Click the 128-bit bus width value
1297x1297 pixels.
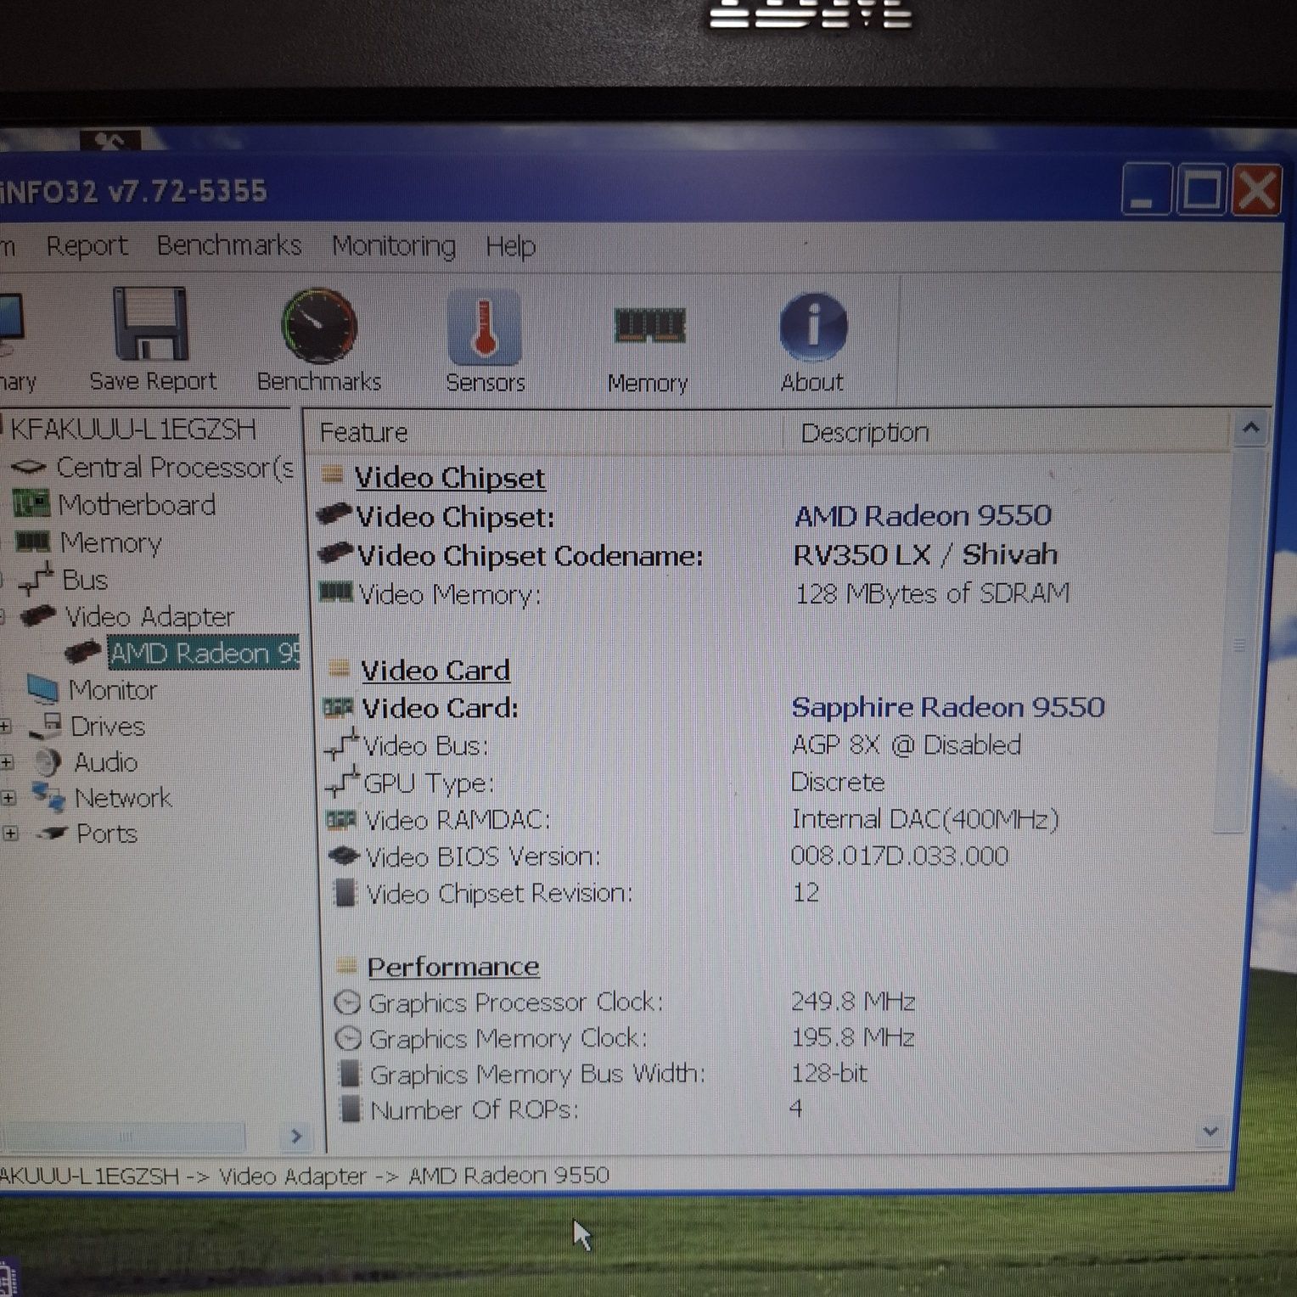[829, 1074]
